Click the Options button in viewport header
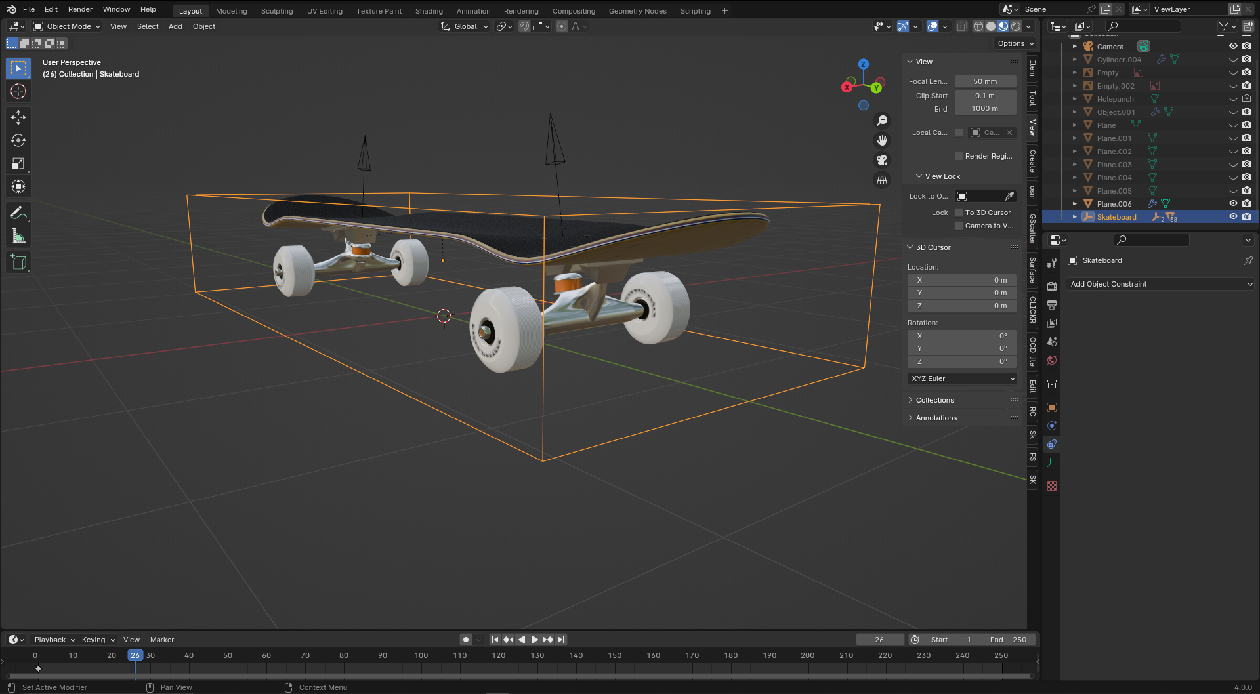This screenshot has height=694, width=1260. pyautogui.click(x=1015, y=43)
